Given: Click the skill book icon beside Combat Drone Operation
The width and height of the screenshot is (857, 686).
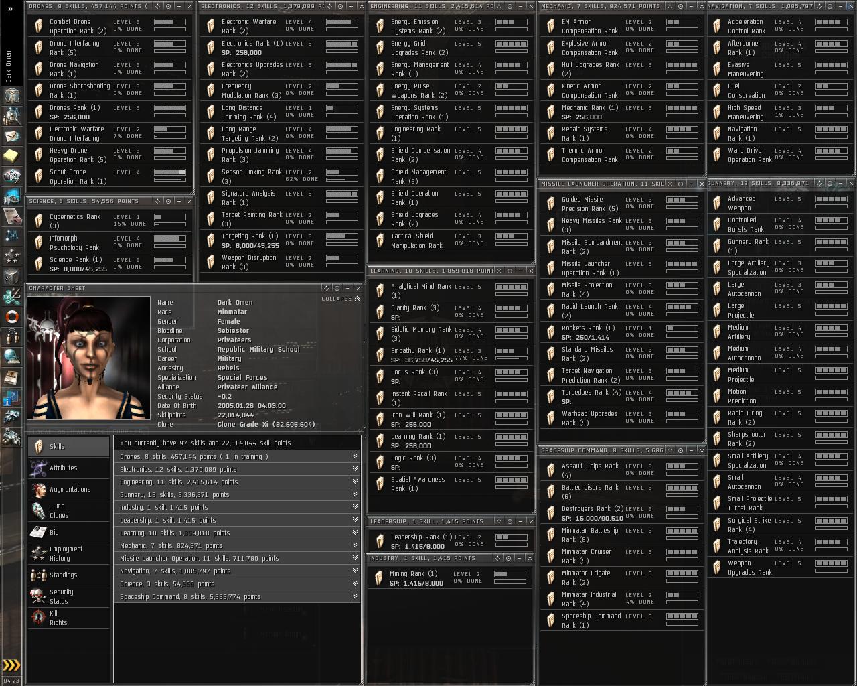Looking at the screenshot, I should click(39, 26).
